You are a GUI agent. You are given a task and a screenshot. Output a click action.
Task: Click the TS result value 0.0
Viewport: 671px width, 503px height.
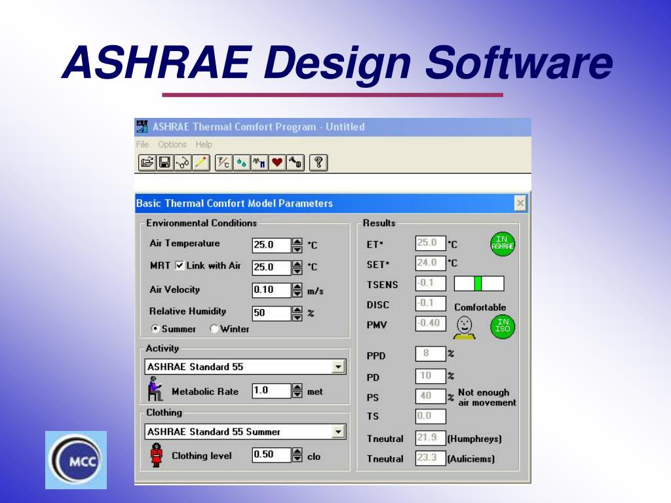click(x=431, y=416)
